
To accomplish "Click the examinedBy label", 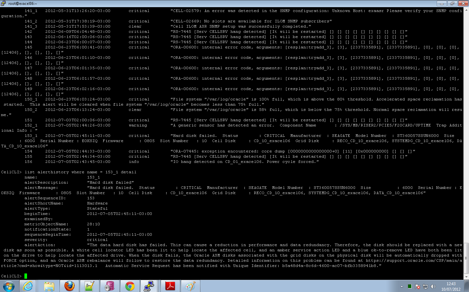I will pyautogui.click(x=38, y=219).
